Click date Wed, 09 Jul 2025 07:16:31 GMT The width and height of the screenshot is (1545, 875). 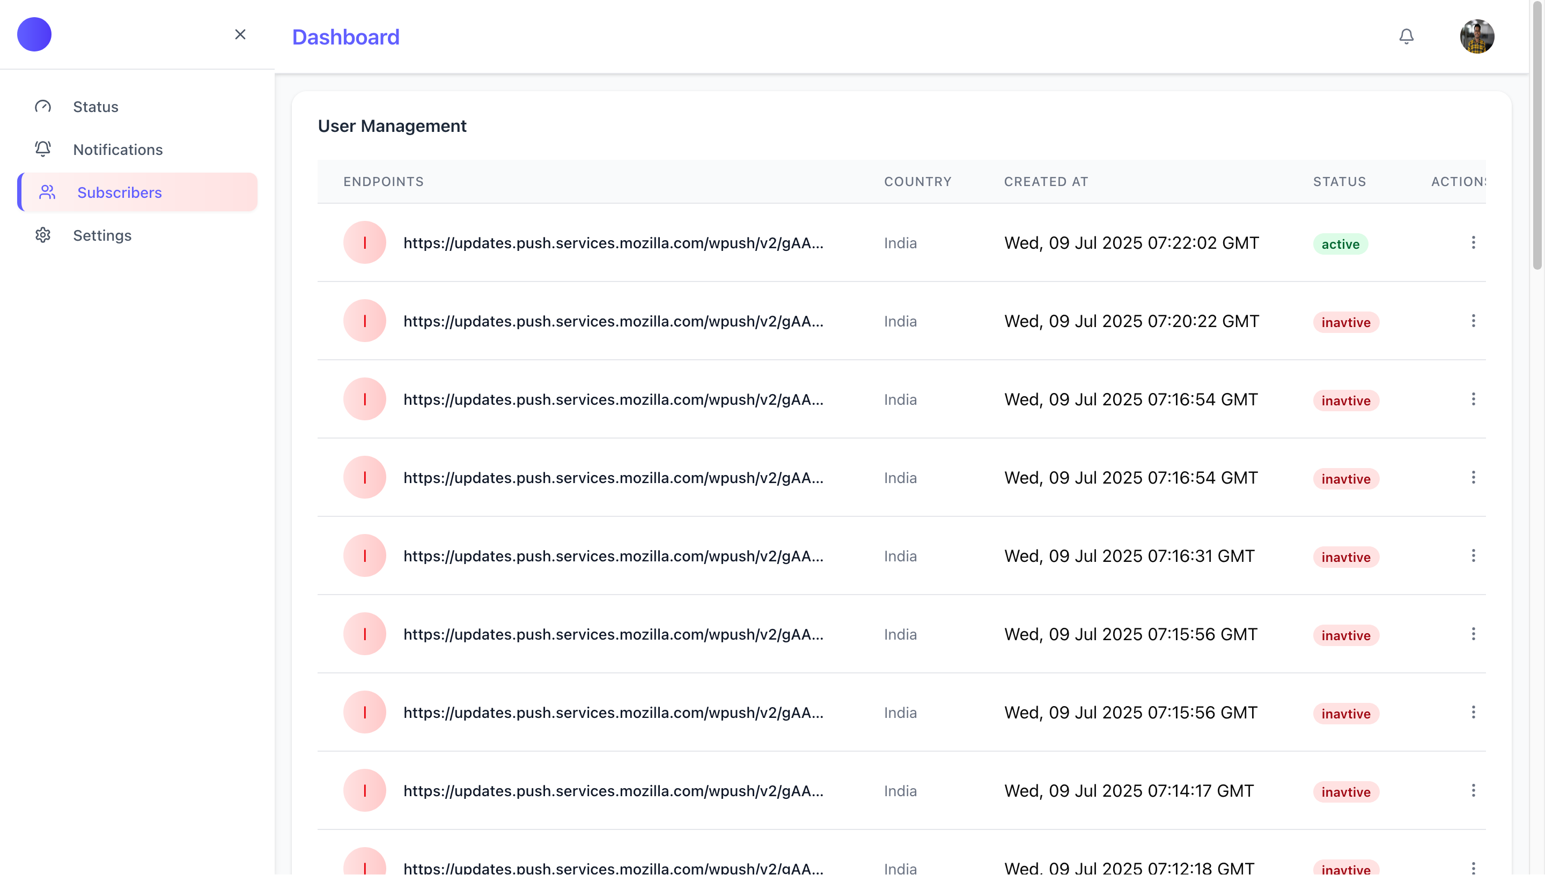(x=1129, y=556)
